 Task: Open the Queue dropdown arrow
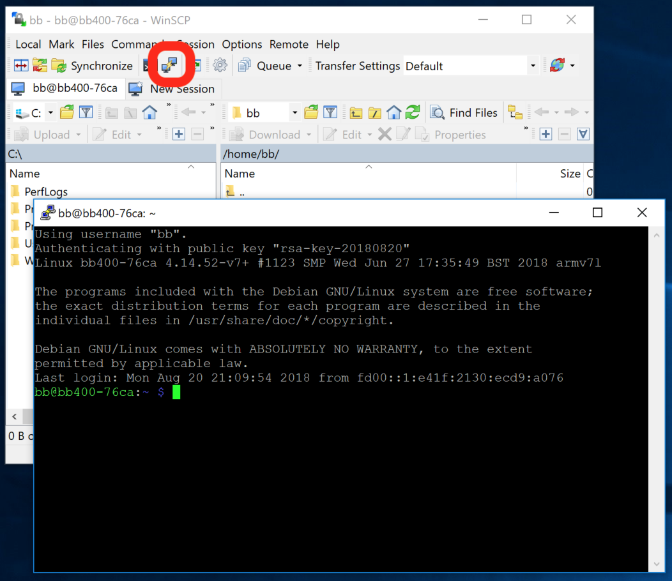(298, 66)
